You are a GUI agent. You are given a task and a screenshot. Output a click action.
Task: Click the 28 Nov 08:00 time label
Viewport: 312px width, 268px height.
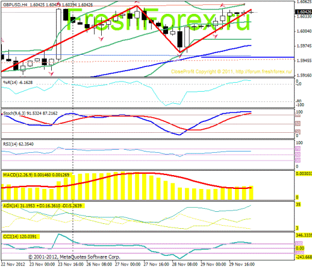pos(185,264)
